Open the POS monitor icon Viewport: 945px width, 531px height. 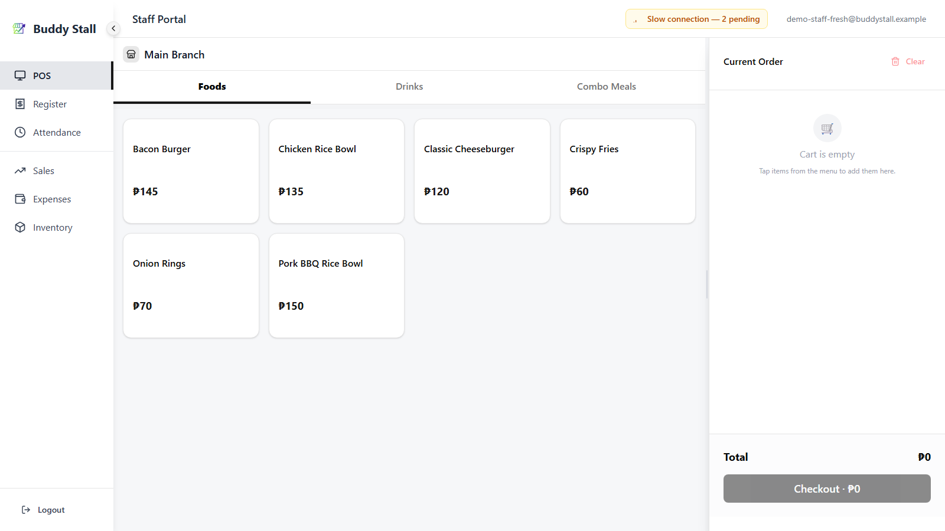[x=20, y=76]
